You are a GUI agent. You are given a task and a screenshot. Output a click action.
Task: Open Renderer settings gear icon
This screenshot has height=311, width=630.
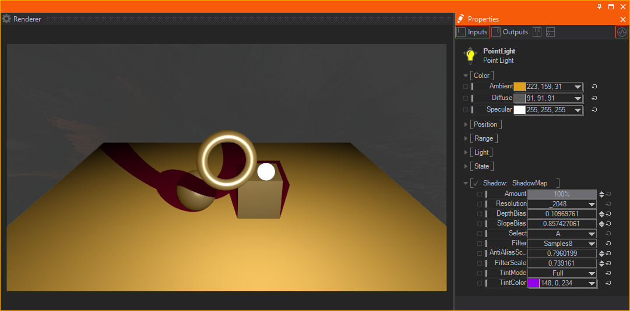6,19
